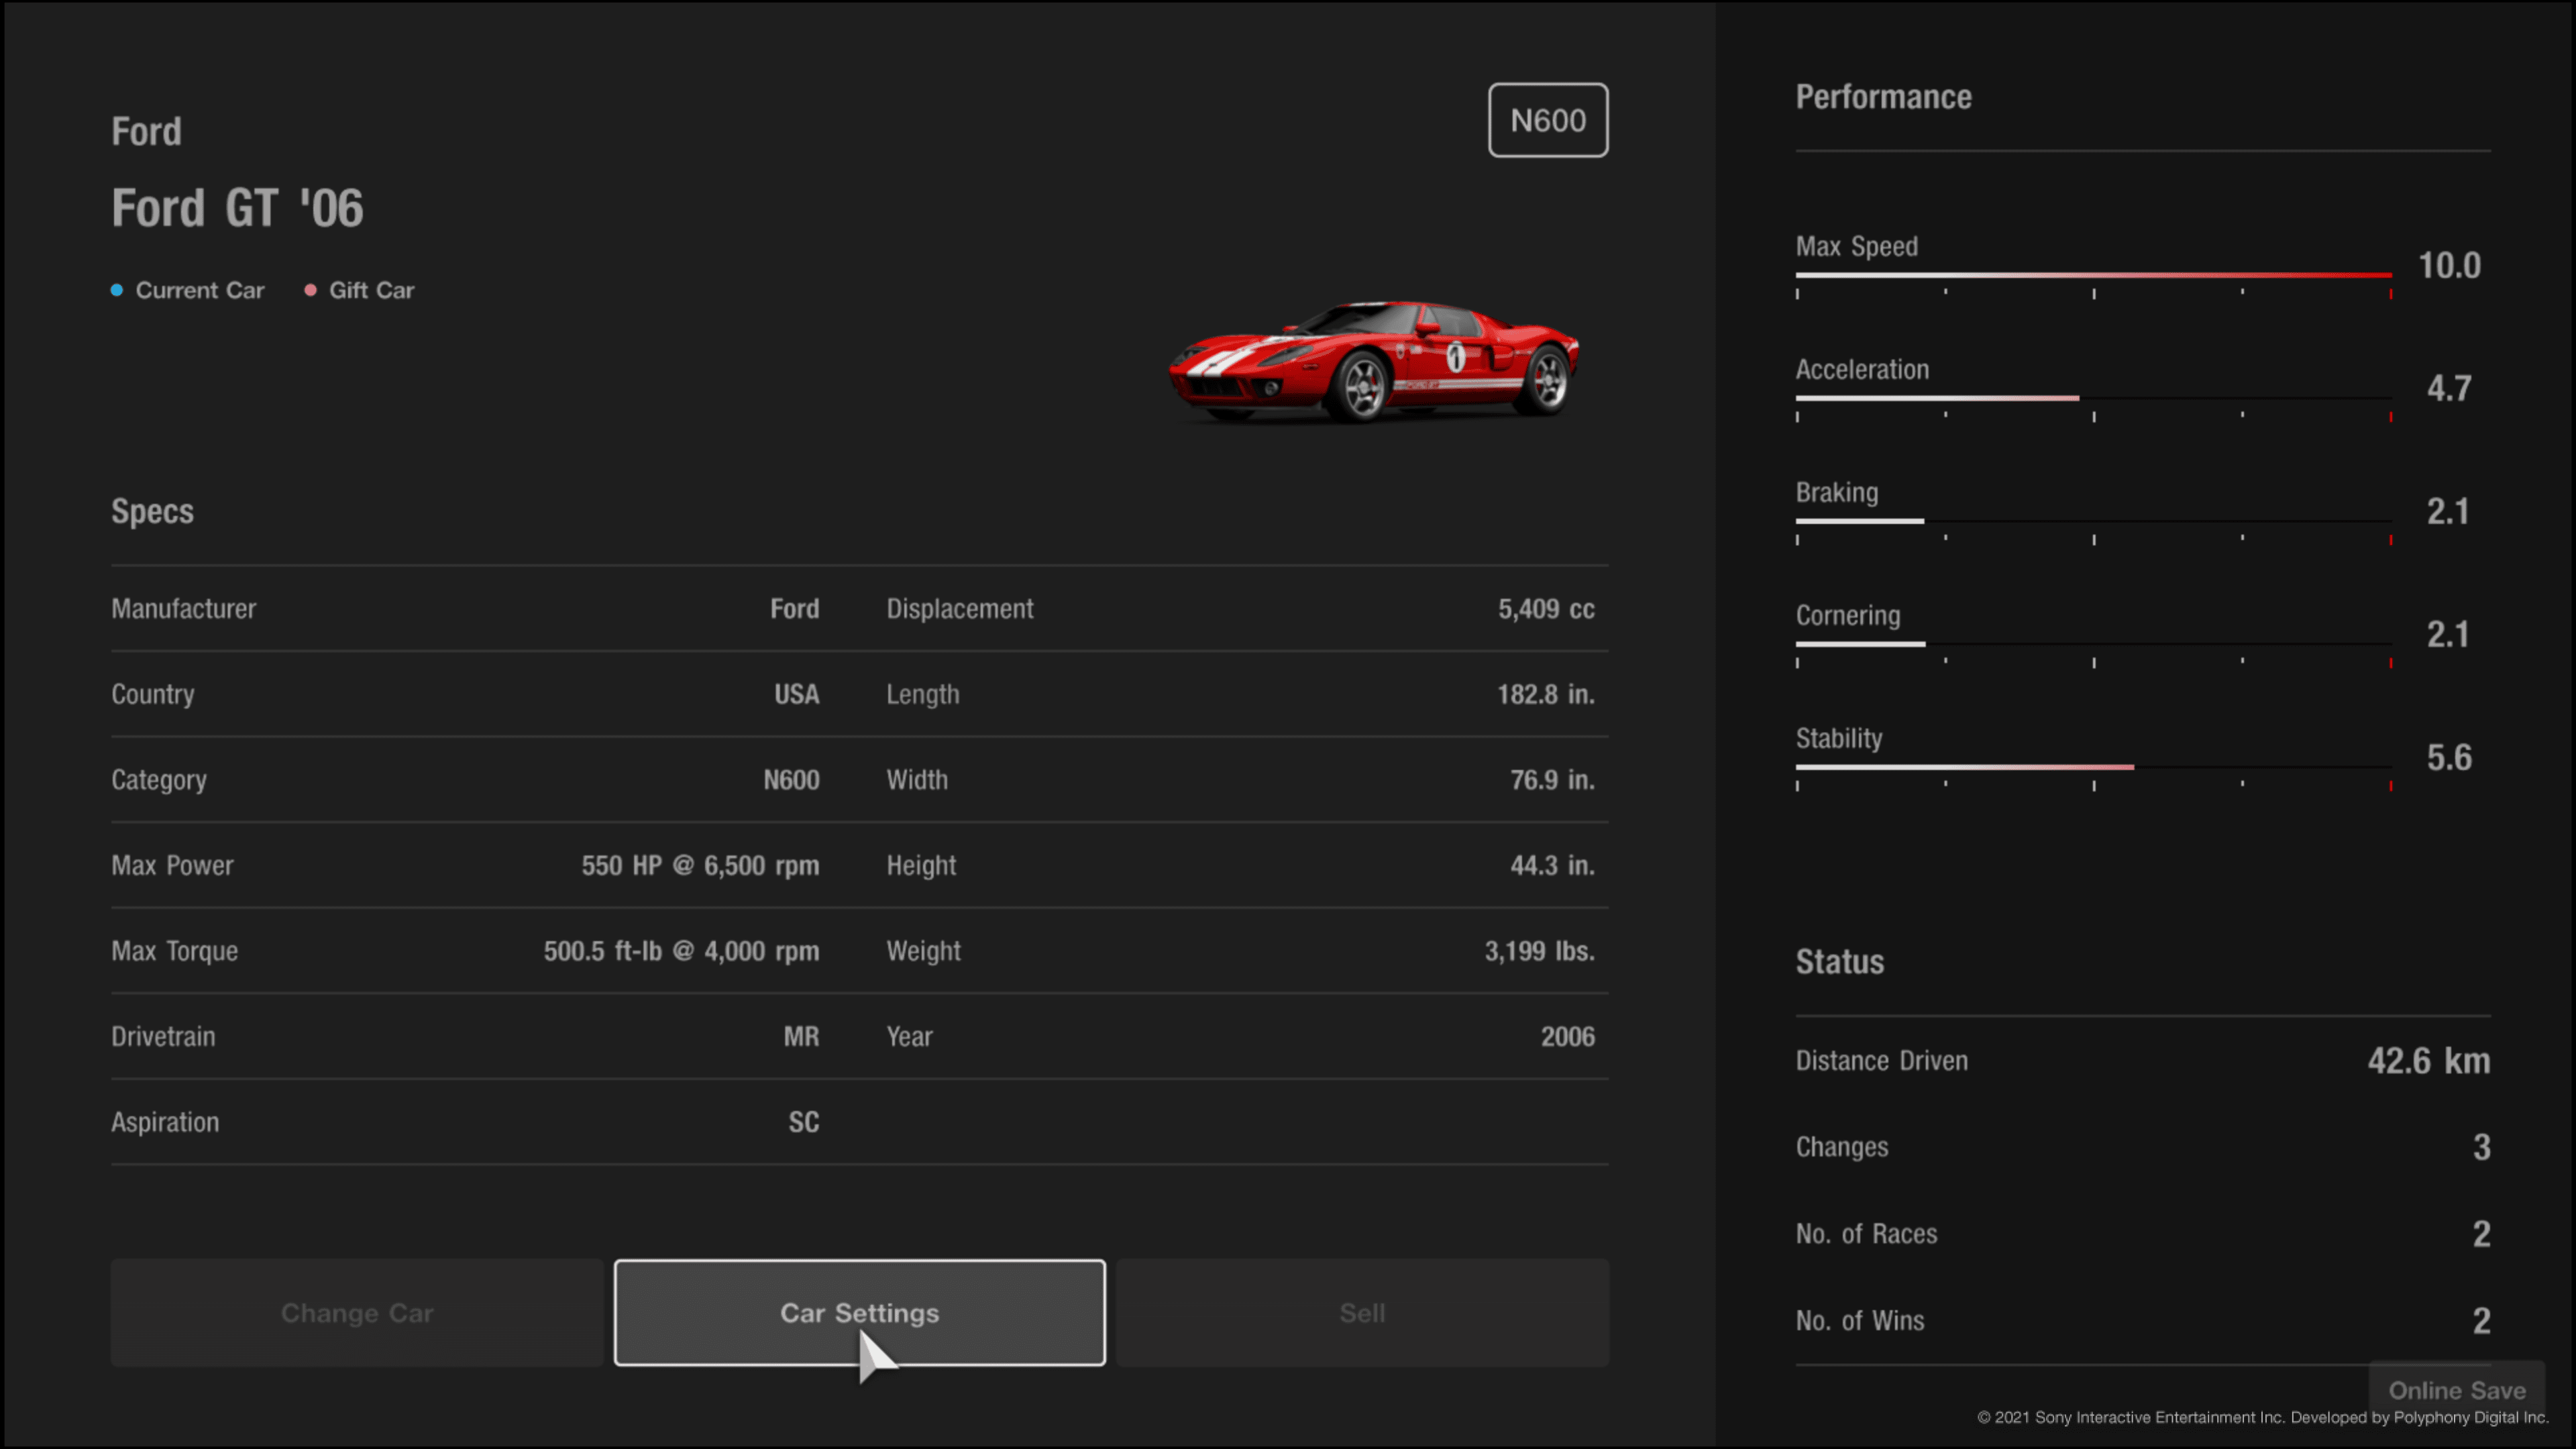The width and height of the screenshot is (2576, 1449).
Task: Click the Acceleration value '4.7'
Action: pos(2449,388)
